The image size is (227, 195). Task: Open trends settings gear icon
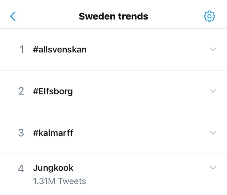209,16
